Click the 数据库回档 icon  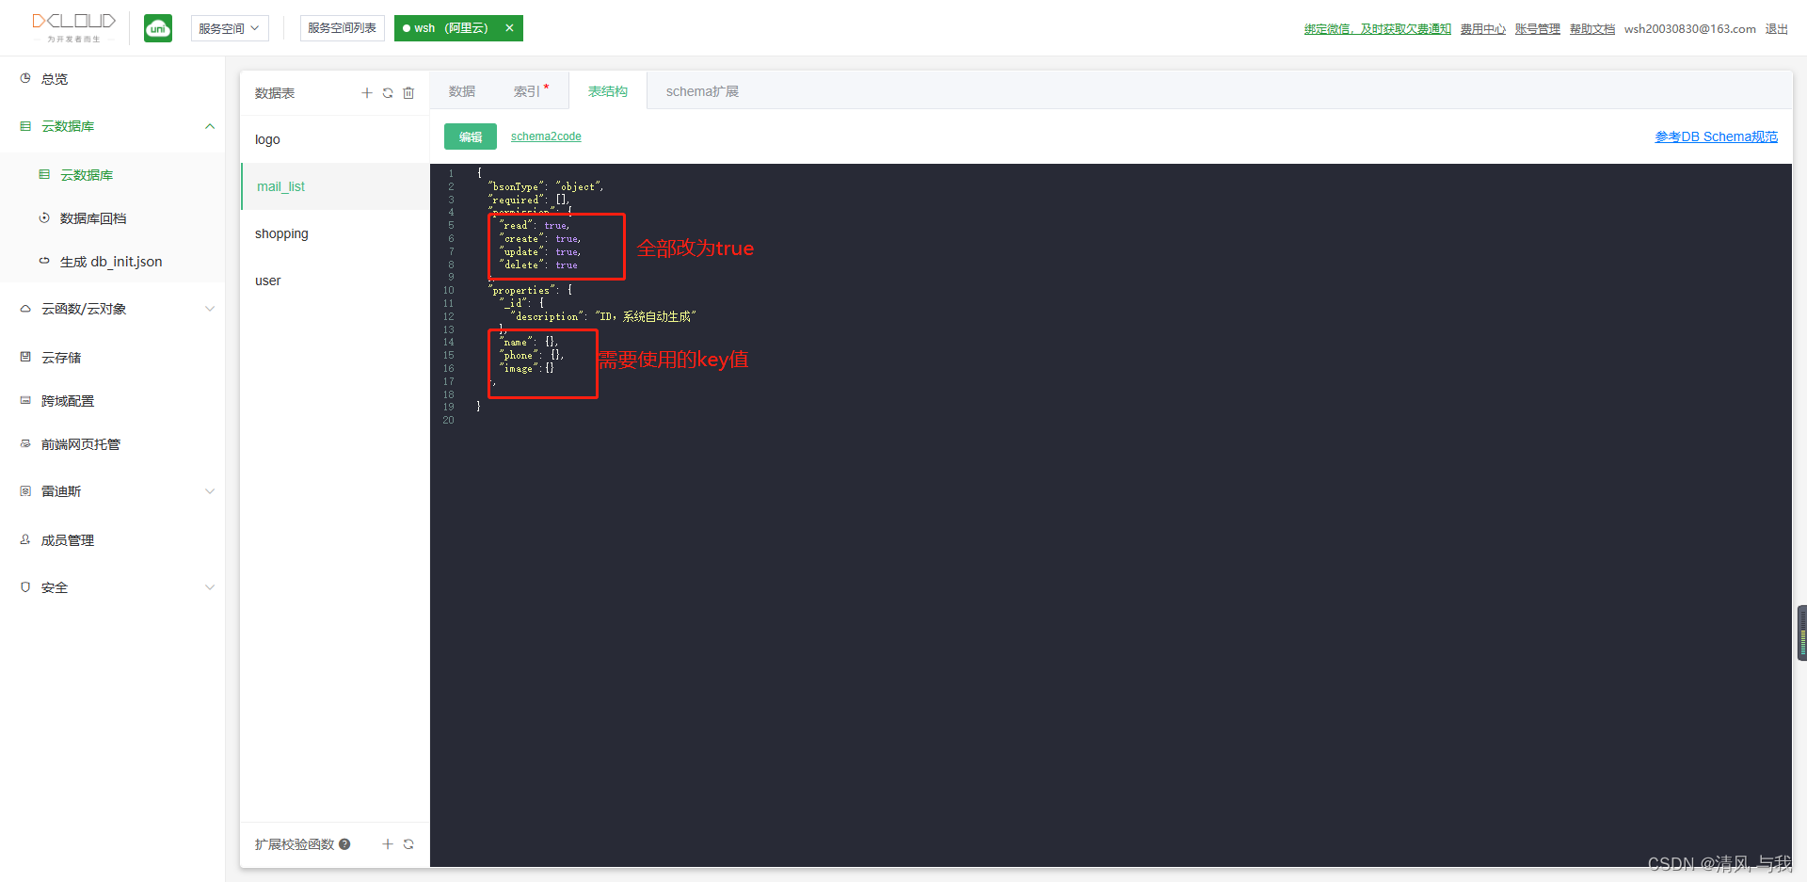(x=44, y=217)
